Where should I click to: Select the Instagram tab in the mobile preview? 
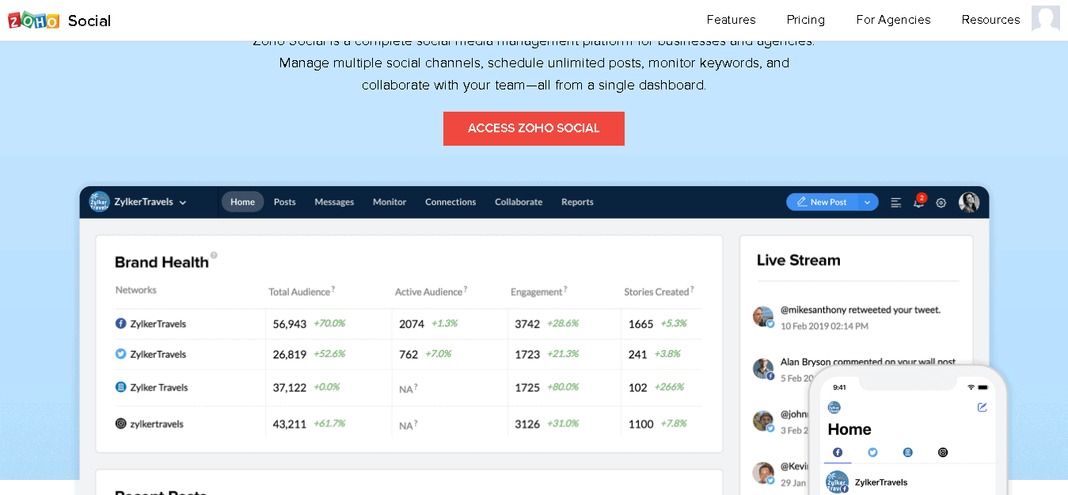tap(942, 451)
